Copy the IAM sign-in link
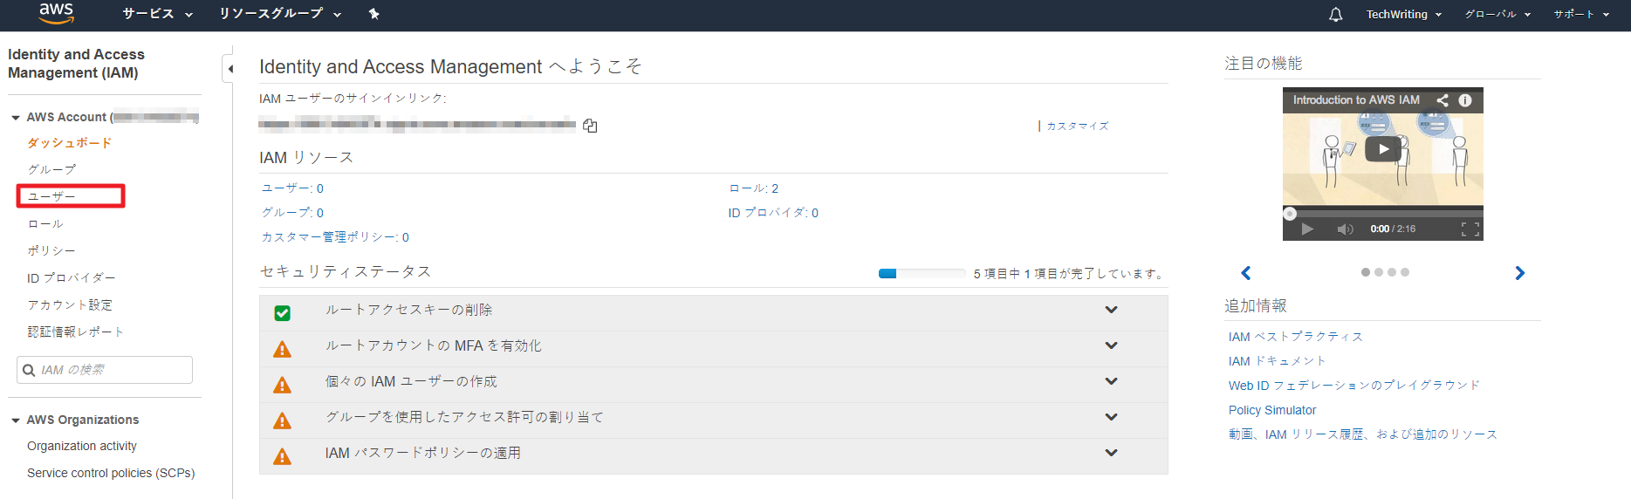This screenshot has width=1631, height=499. (590, 126)
